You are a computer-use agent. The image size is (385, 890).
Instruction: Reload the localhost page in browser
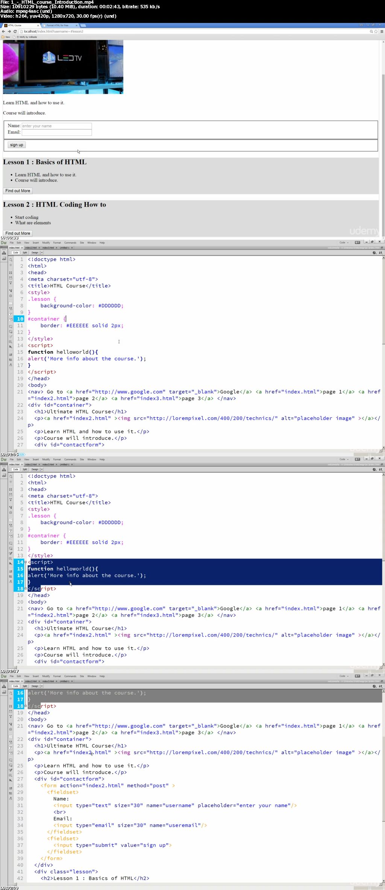click(x=15, y=31)
